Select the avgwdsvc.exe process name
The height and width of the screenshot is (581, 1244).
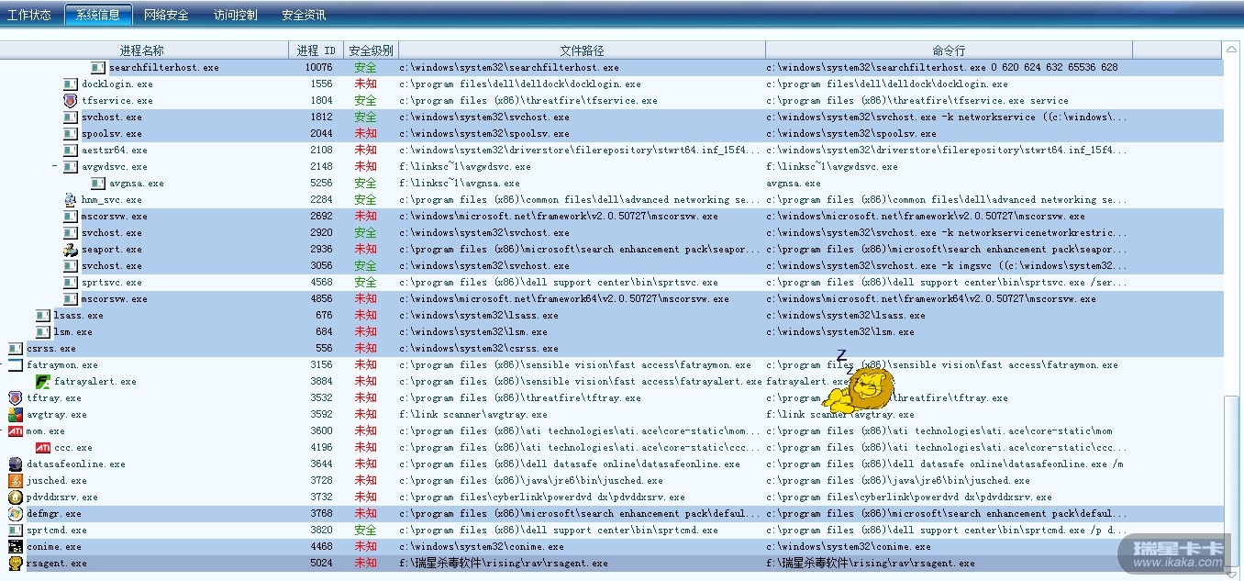(114, 166)
